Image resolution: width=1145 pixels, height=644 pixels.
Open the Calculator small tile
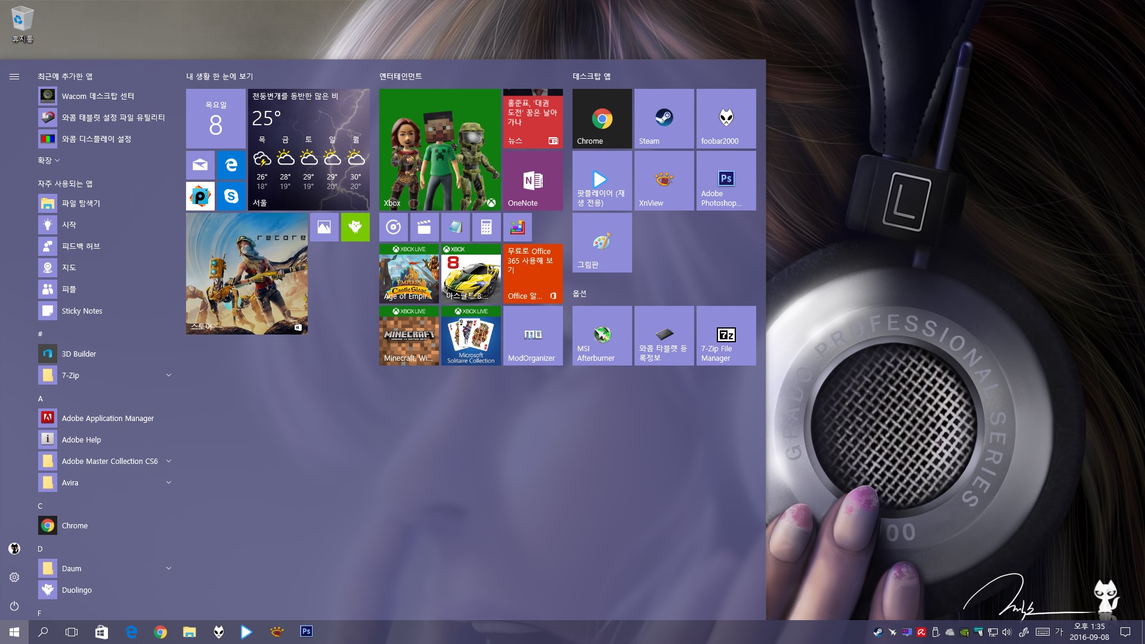click(x=486, y=227)
